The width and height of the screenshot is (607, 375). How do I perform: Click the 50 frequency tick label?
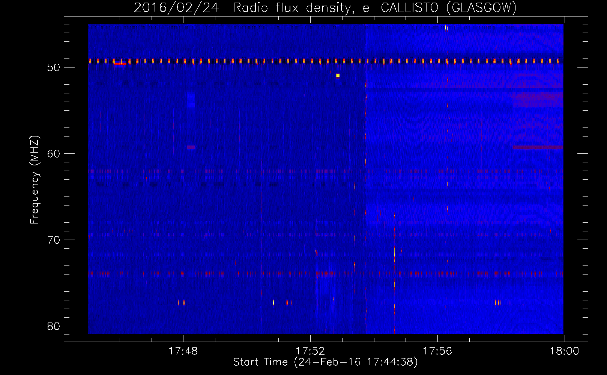[x=54, y=67]
